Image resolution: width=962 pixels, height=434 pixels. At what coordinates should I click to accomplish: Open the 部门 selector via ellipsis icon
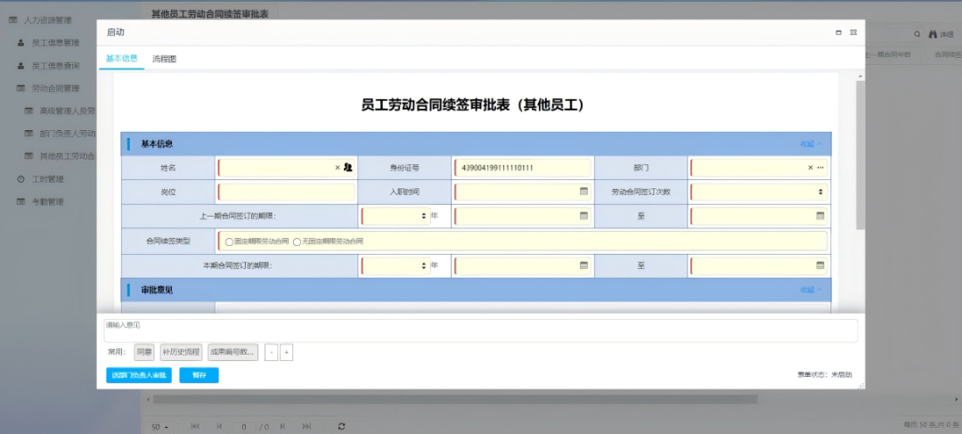[x=820, y=168]
